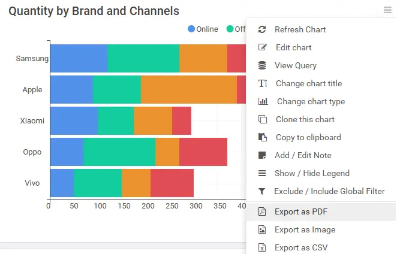
Task: Click the Add / Edit Note sticky icon
Action: point(262,155)
